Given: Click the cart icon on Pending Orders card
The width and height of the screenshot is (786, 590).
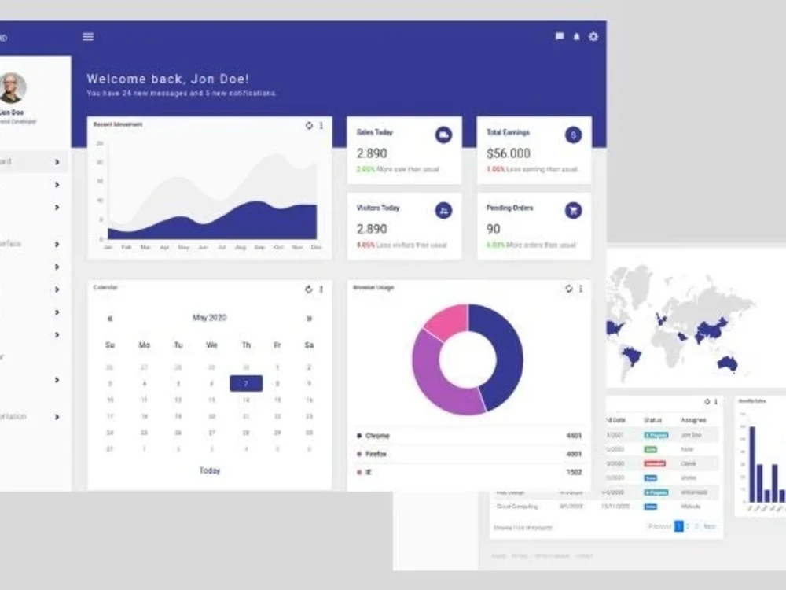Looking at the screenshot, I should coord(574,211).
